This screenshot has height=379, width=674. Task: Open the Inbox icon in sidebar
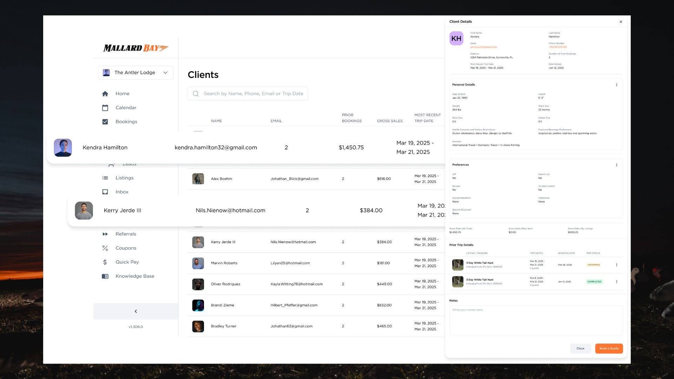click(105, 192)
